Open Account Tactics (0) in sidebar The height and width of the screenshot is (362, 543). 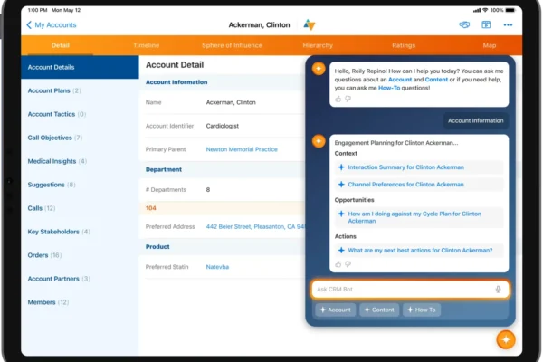56,114
